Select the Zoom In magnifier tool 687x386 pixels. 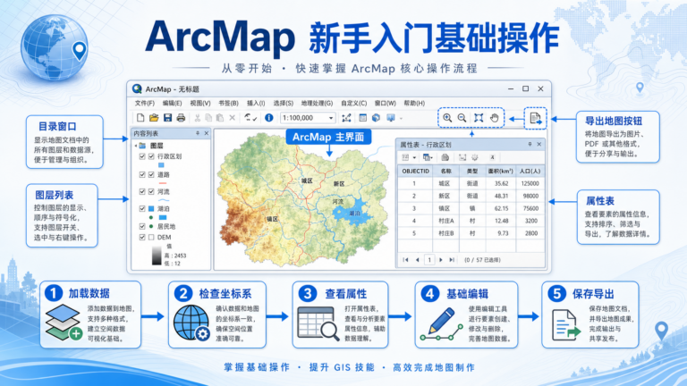(447, 118)
